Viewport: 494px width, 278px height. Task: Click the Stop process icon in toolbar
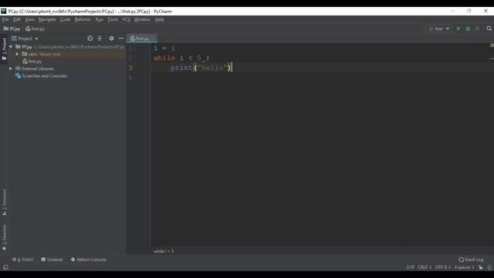pos(477,29)
